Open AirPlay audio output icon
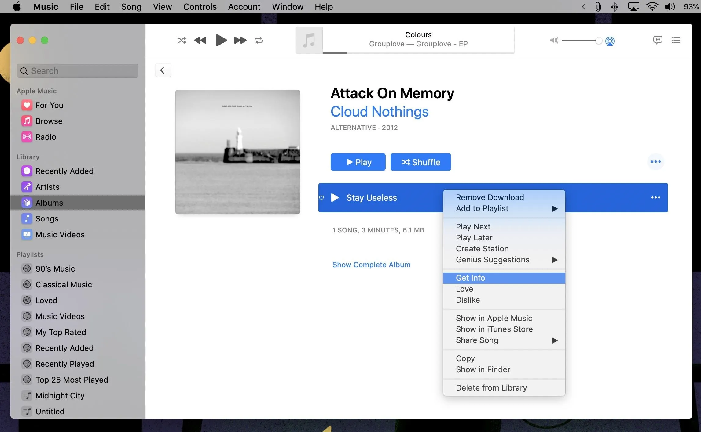 [x=610, y=41]
